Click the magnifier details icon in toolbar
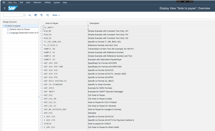 [30, 15]
